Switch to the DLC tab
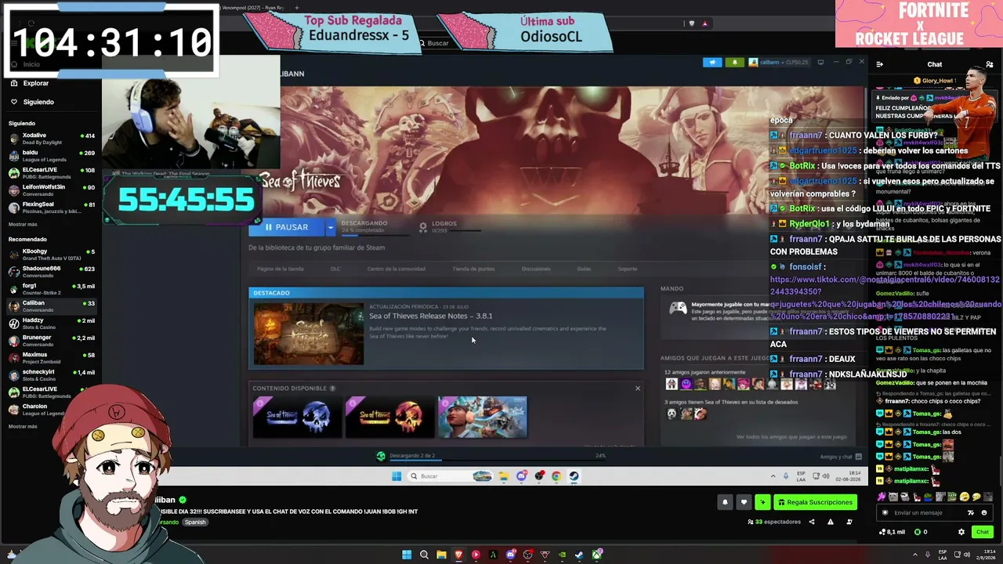Viewport: 1003px width, 564px height. 335,269
